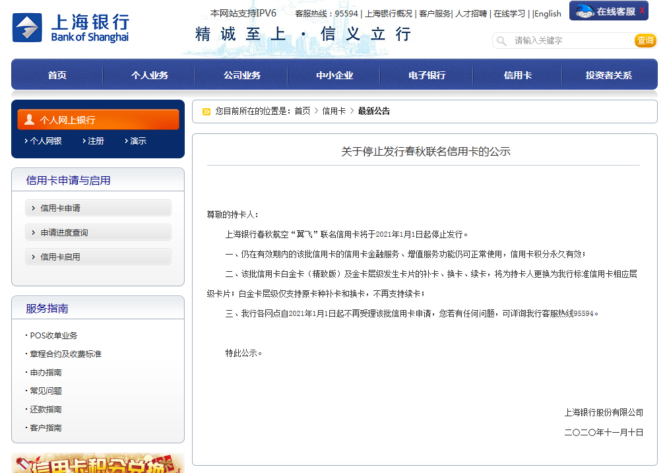Click the 个人网上银行 orange button
The image size is (665, 473).
coord(98,119)
